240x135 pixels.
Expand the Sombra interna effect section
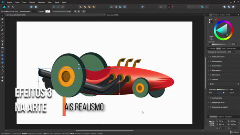point(208,66)
